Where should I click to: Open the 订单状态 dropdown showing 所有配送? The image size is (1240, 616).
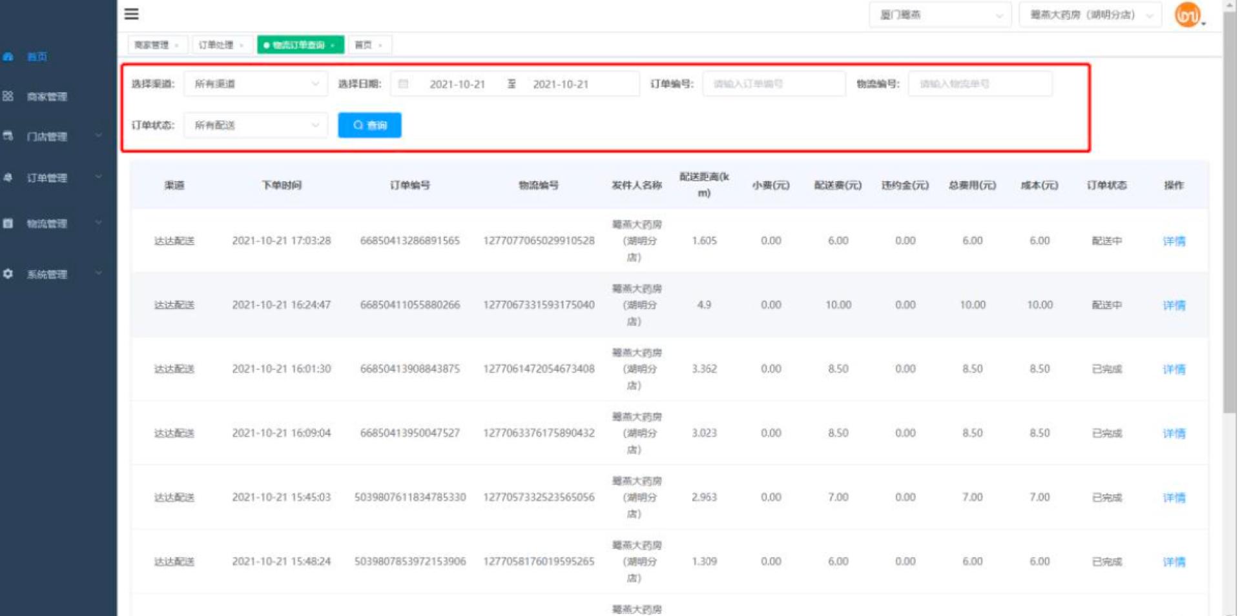coord(256,125)
